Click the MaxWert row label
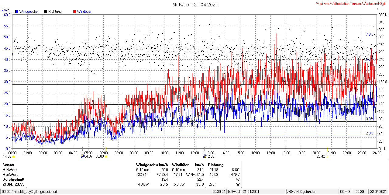389x195 pixels. 10,175
